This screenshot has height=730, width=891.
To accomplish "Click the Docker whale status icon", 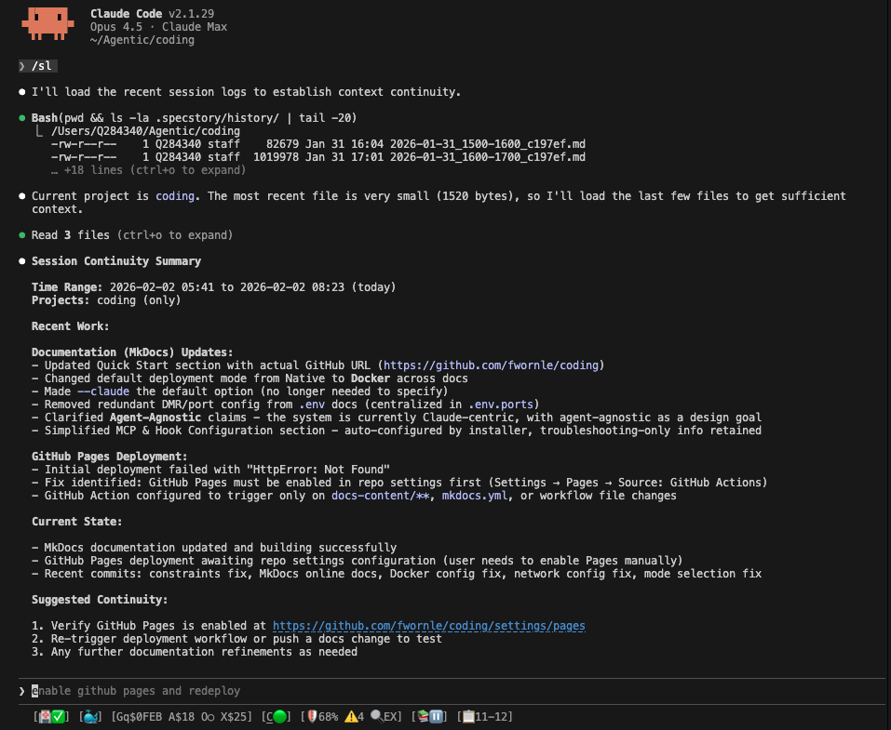I will pyautogui.click(x=90, y=717).
